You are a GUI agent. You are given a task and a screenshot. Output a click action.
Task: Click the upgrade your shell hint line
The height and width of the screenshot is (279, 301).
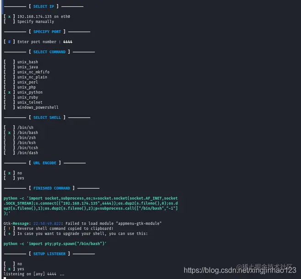click(x=76, y=234)
